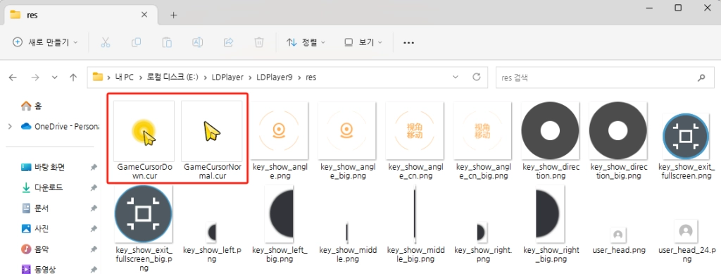Click 내 PC in the address bar
Screen dimensions: 721x274
(124, 77)
